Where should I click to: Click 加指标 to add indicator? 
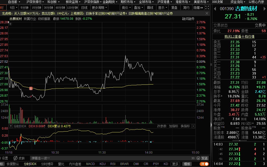173,126
